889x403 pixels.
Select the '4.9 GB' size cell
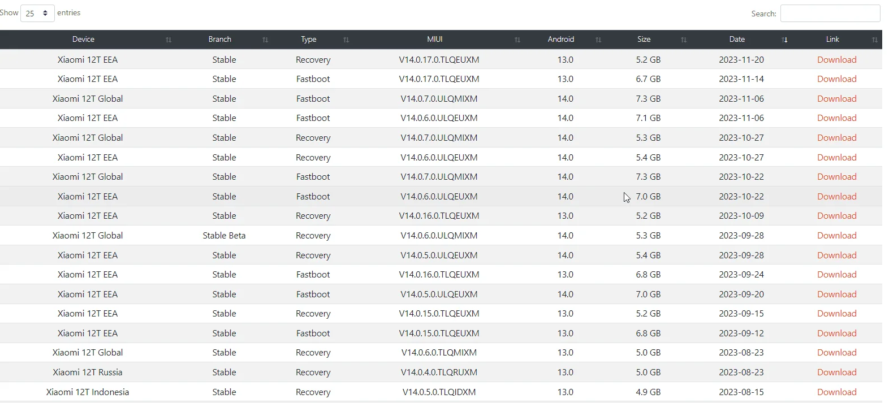648,392
